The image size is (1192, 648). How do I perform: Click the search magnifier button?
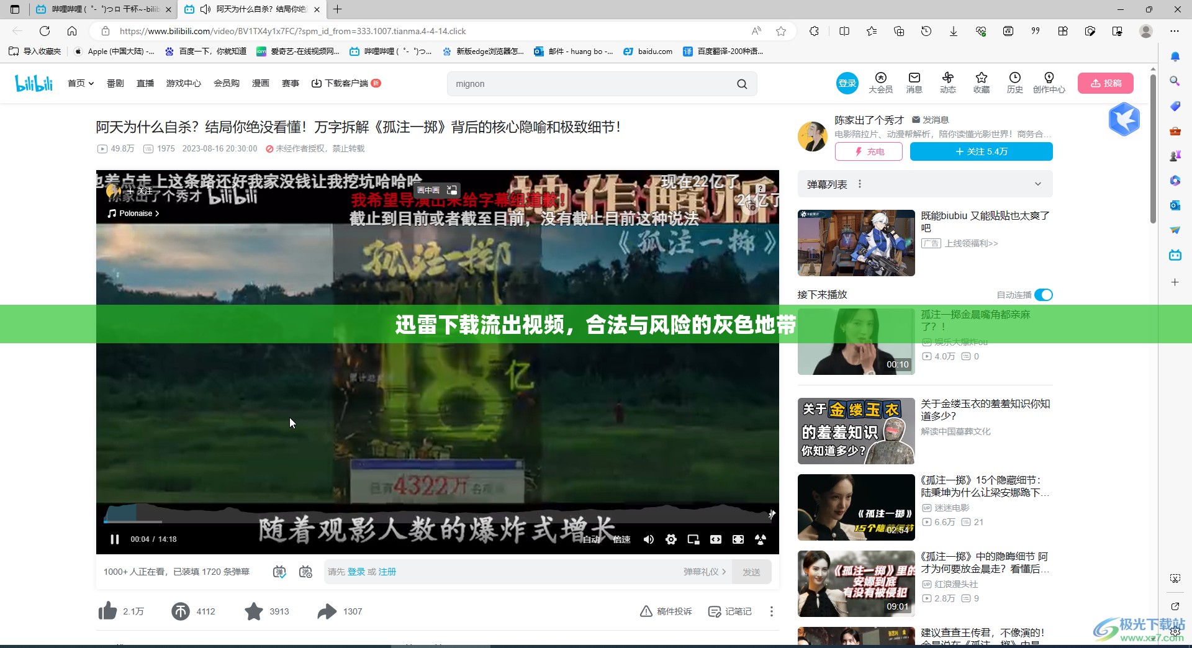click(x=742, y=84)
